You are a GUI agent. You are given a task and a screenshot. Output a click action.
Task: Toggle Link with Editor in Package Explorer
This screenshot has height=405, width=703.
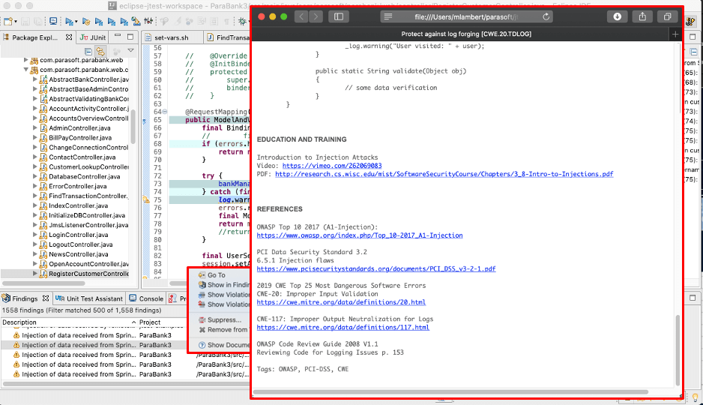(100, 51)
